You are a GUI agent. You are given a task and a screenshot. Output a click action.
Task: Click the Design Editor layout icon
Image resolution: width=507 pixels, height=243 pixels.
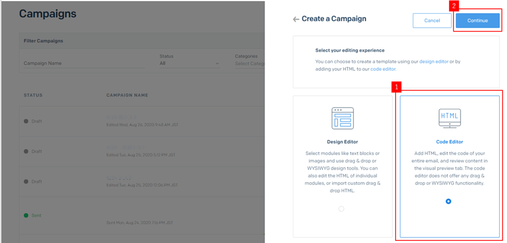[341, 118]
